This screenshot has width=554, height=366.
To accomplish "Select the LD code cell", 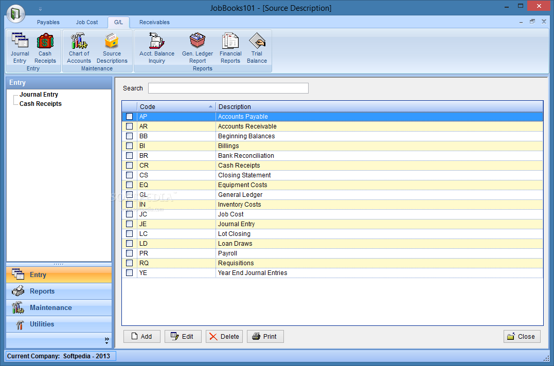I will click(176, 244).
